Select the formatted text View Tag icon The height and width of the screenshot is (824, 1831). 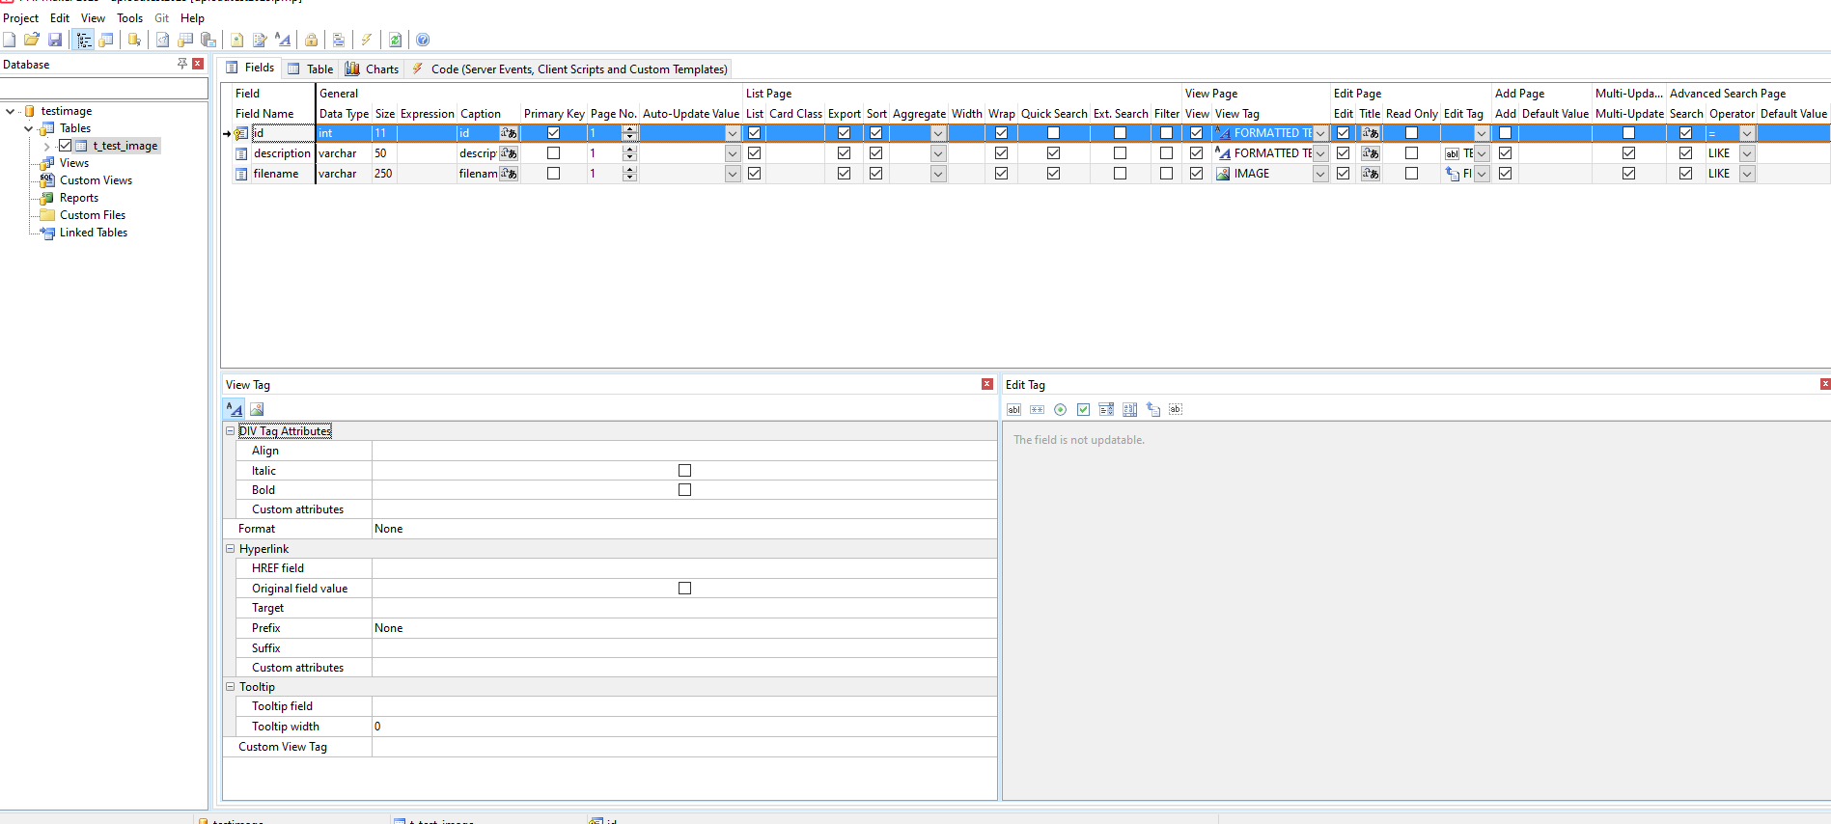click(235, 409)
